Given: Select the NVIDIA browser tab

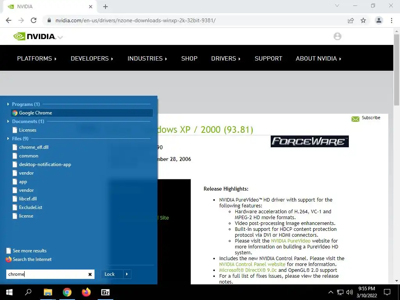Looking at the screenshot, I should pos(50,7).
